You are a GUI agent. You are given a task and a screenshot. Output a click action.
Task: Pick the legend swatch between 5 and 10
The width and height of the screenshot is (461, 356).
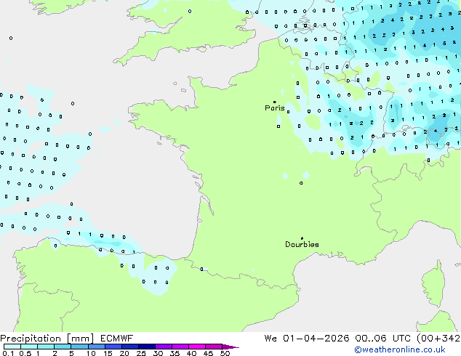79,347
